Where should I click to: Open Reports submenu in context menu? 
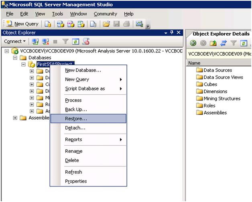click(88, 140)
